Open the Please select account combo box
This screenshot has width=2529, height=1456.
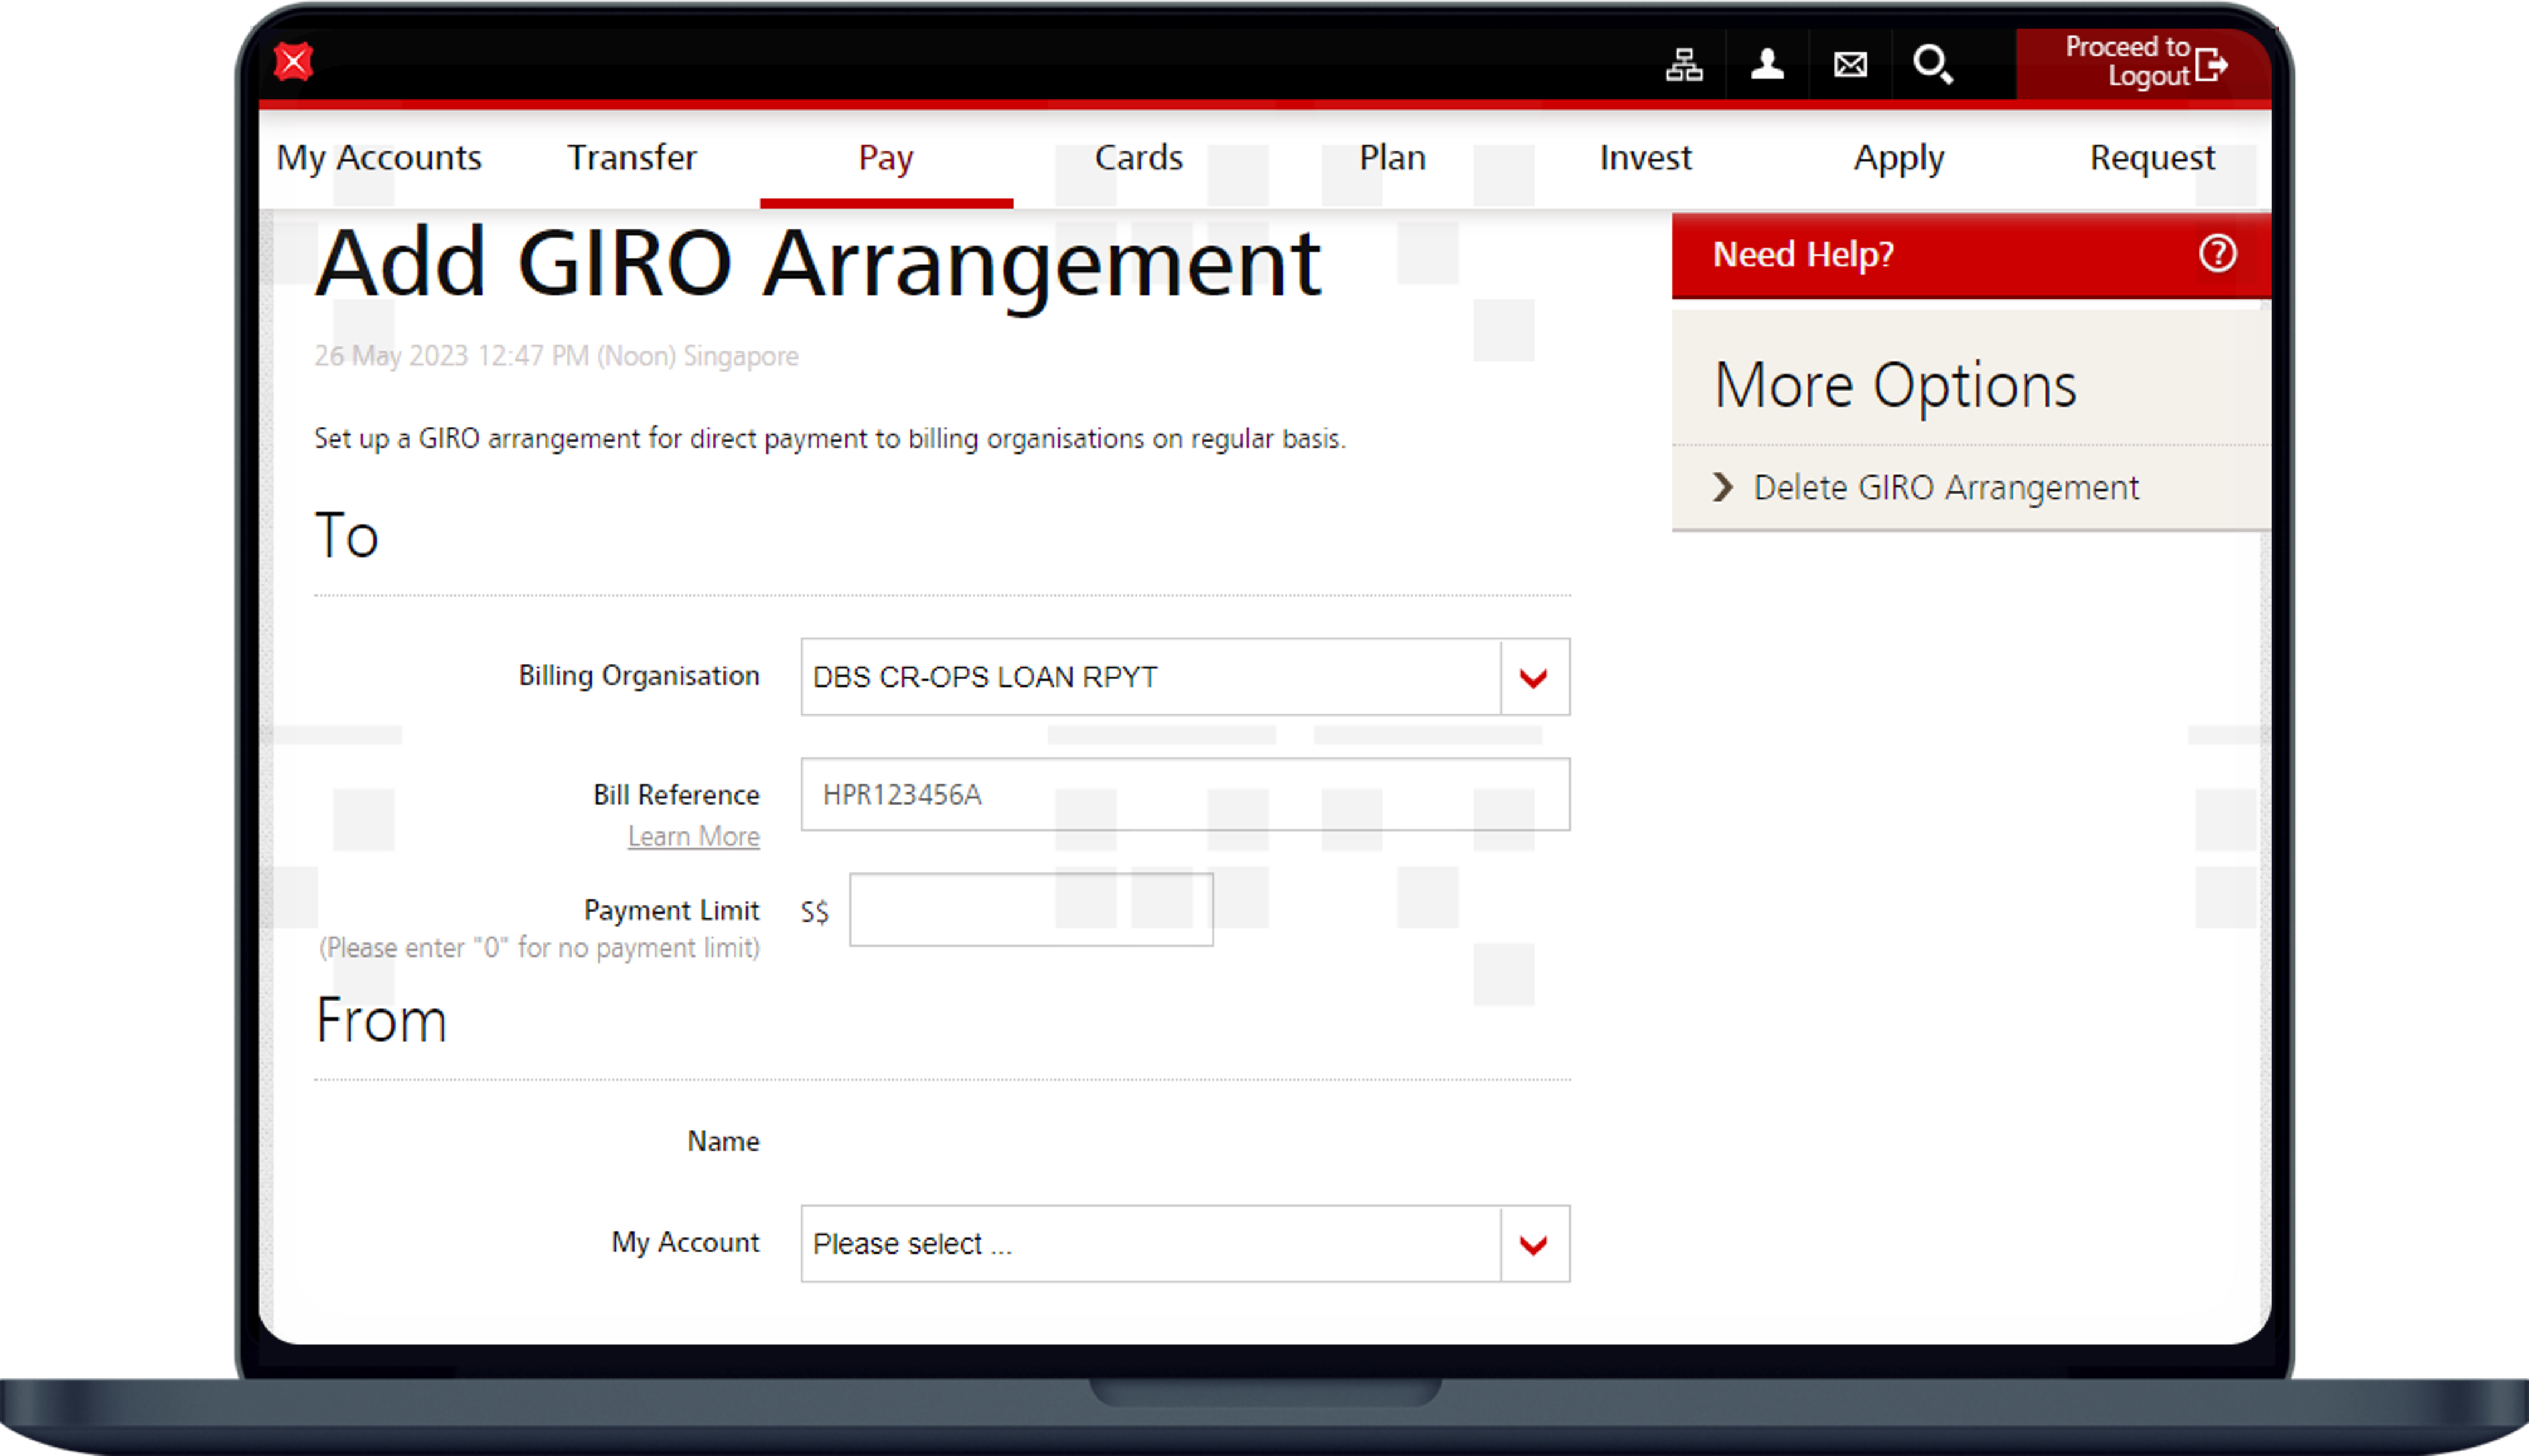coord(1150,1244)
